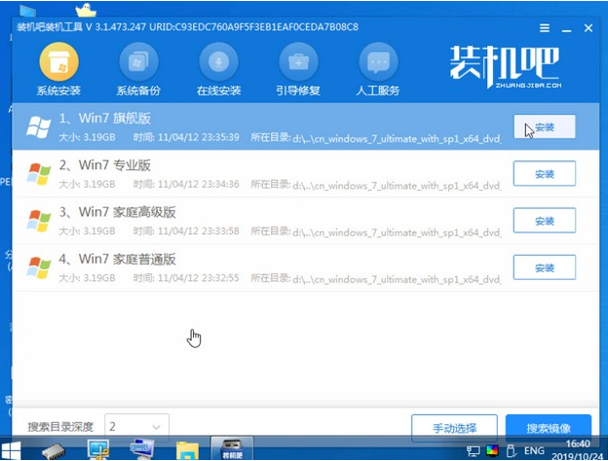This screenshot has width=608, height=461.
Task: Install Win7 旗舰版 with its 安装 button
Action: click(x=545, y=126)
